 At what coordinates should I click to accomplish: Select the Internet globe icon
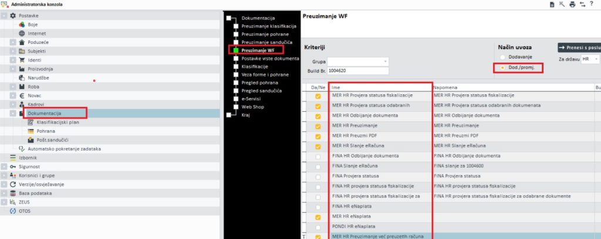(x=22, y=33)
